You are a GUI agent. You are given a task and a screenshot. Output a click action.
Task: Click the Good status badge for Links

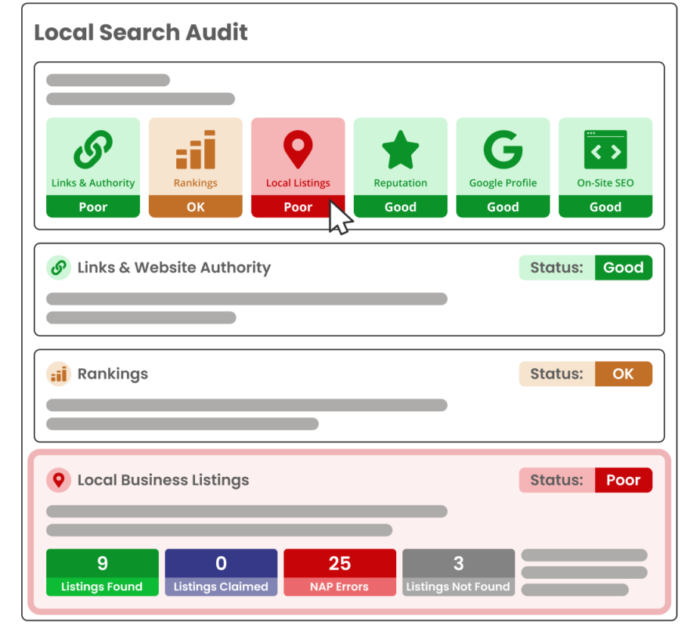click(x=623, y=268)
